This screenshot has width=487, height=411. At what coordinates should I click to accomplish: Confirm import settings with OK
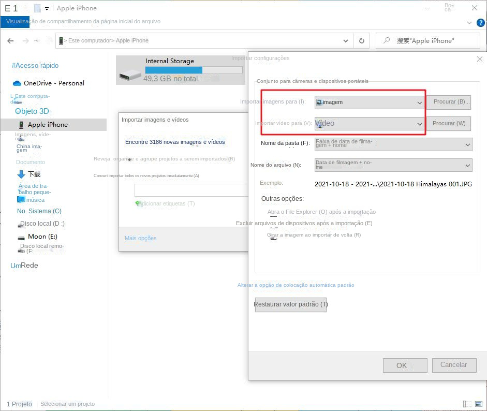(x=405, y=365)
